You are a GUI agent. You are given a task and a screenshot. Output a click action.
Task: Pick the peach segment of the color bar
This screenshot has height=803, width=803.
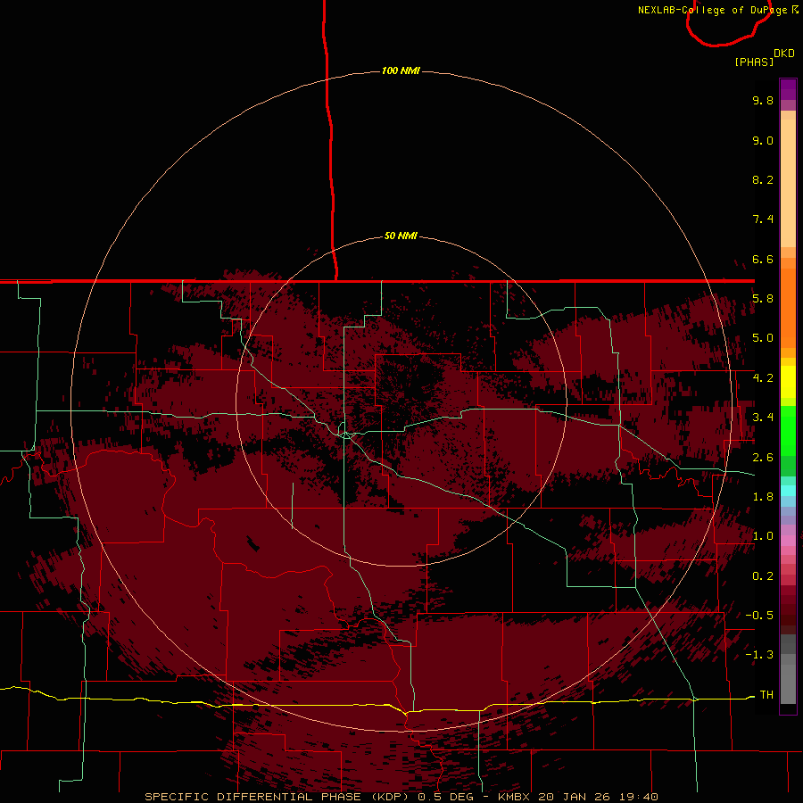click(788, 183)
